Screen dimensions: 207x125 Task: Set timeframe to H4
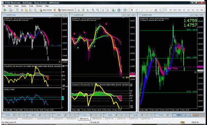(x=188, y=10)
